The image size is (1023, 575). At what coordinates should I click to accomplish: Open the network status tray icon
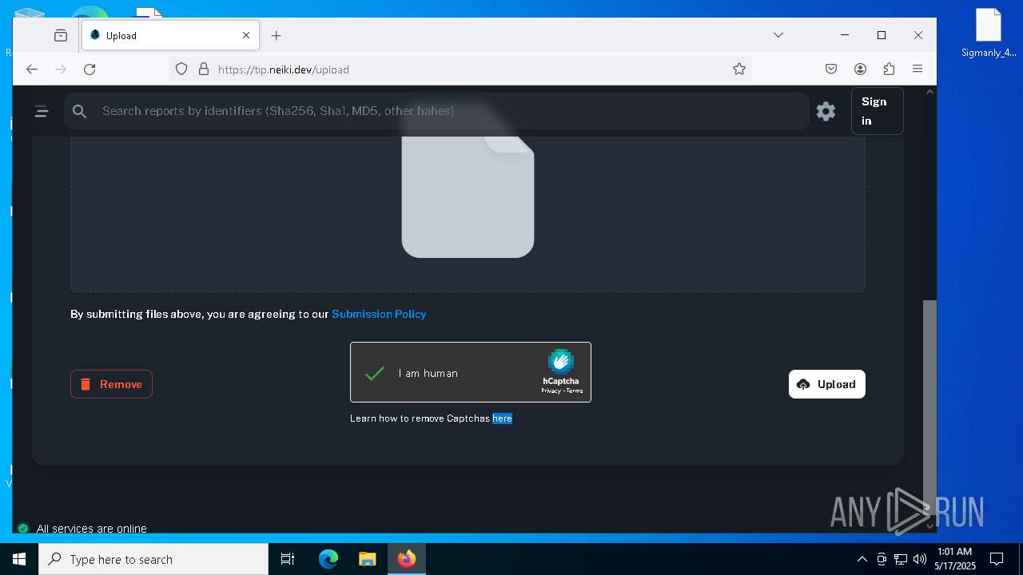click(x=901, y=559)
